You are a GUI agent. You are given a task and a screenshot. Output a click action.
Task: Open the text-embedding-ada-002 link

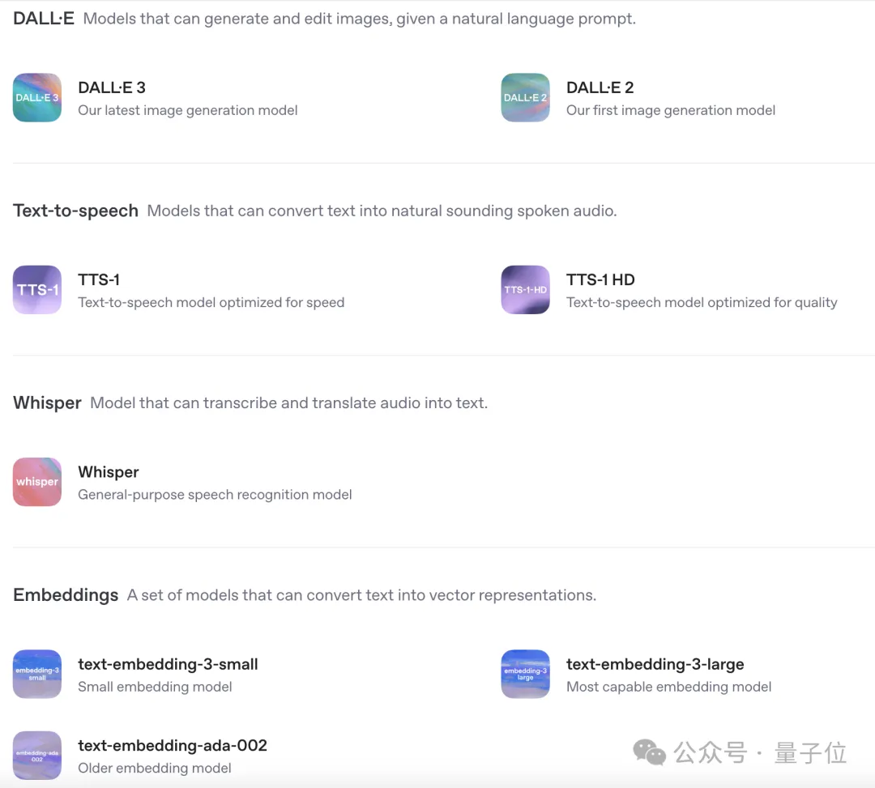173,745
